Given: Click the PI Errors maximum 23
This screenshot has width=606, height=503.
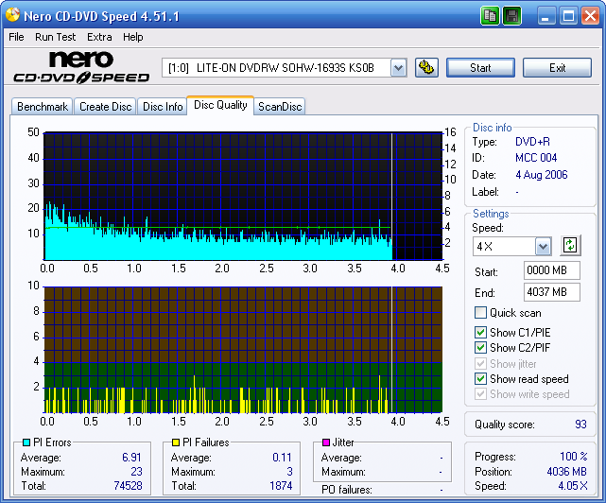Looking at the screenshot, I should click(136, 472).
